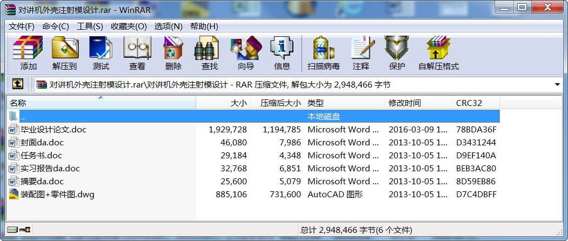This screenshot has height=241, width=568.
Task: Click CRC32 value D7C4DBFF
Action: [476, 194]
